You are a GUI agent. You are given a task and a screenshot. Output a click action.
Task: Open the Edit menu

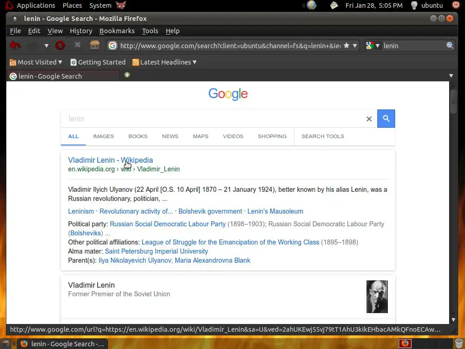click(34, 31)
